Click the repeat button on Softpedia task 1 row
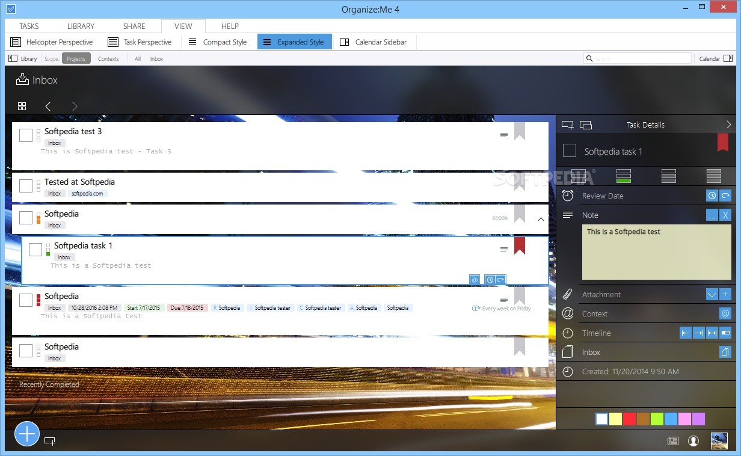Image resolution: width=741 pixels, height=456 pixels. point(500,279)
